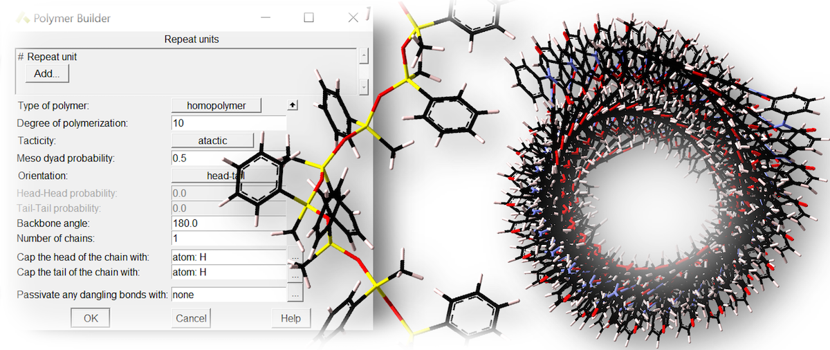Image resolution: width=830 pixels, height=350 pixels.
Task: Click the 'Tacticity:' label
Action: coord(36,140)
